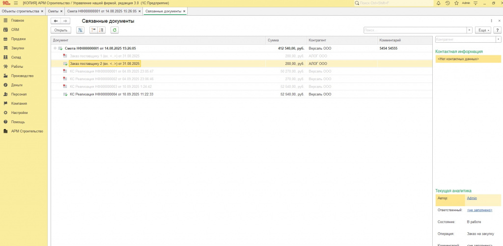Go back with the left arrow button
Viewport: 503px width, 246px height.
(x=56, y=21)
